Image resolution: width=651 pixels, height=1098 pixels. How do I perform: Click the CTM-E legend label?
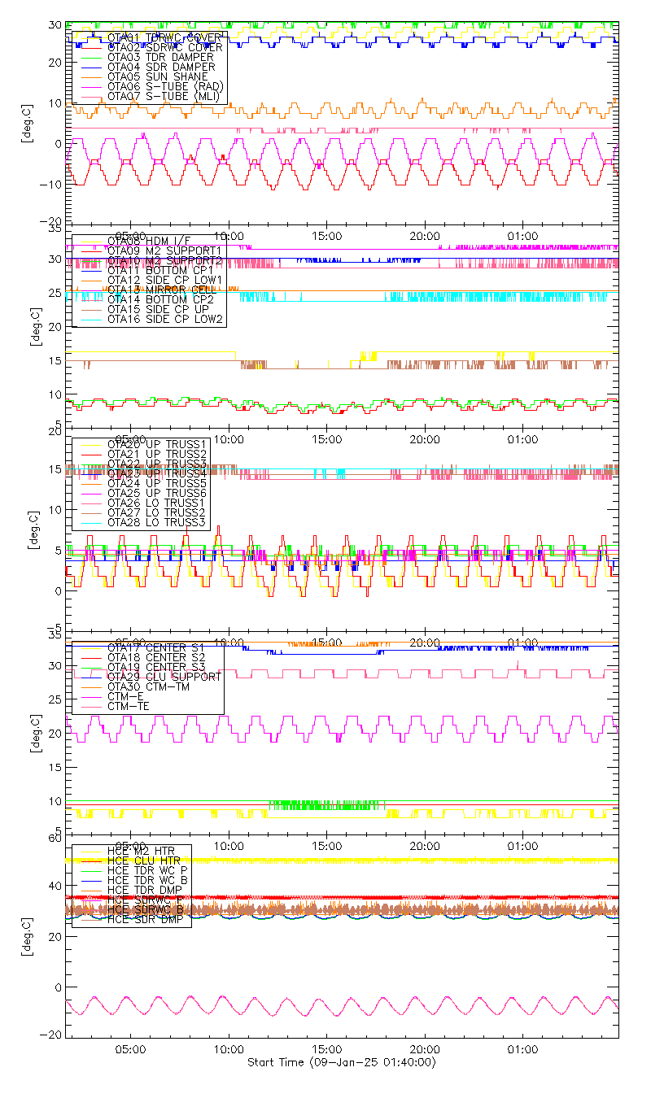point(126,696)
